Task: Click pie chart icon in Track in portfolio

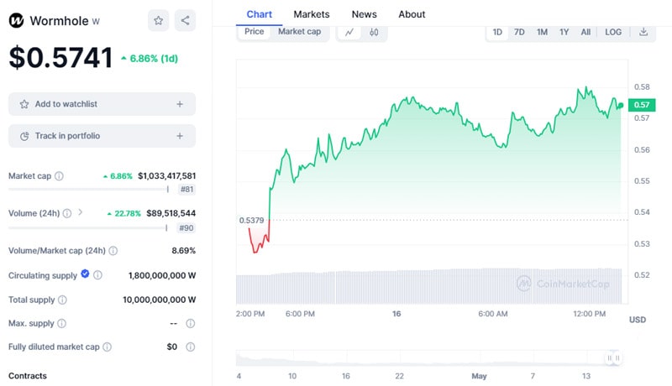Action: click(x=24, y=136)
